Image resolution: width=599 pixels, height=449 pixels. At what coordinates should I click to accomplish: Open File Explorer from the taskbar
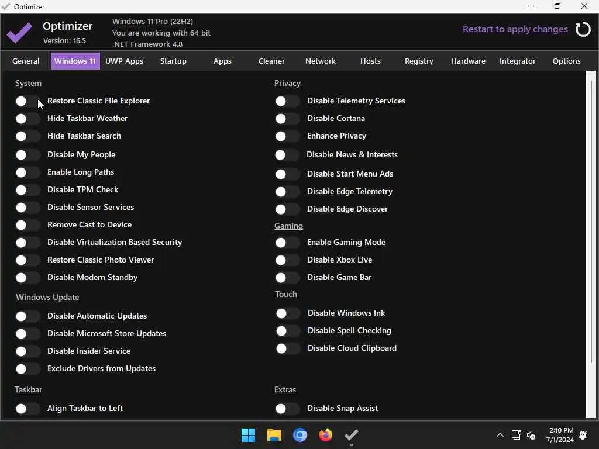274,435
